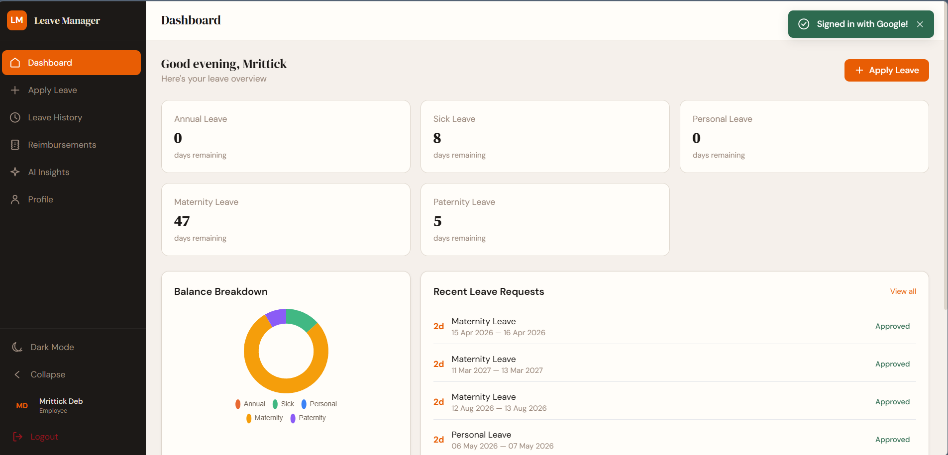
Task: Open Leave History clock icon
Action: 15,117
